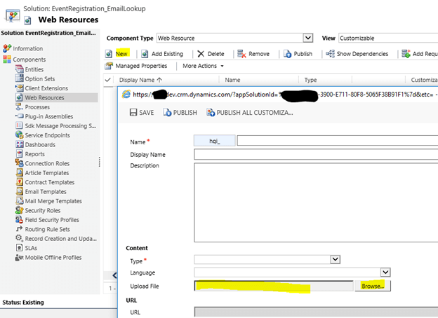The height and width of the screenshot is (318, 438).
Task: Click the Publish icon in solution toolbar
Action: pyautogui.click(x=288, y=54)
